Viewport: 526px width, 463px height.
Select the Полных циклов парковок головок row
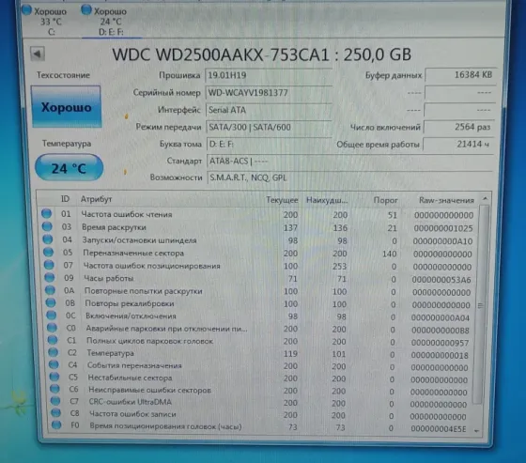[260, 342]
